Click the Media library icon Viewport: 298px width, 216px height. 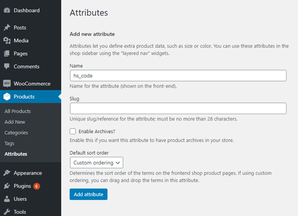(6, 41)
